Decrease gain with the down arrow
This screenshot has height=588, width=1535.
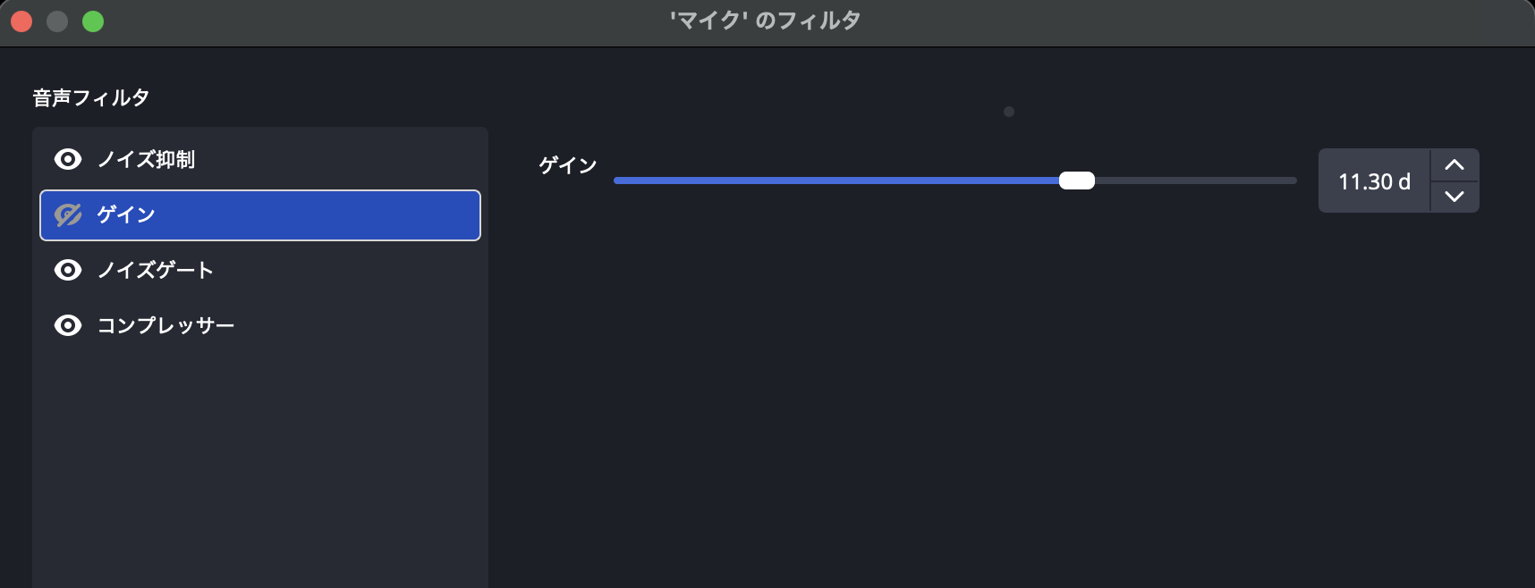coord(1454,197)
